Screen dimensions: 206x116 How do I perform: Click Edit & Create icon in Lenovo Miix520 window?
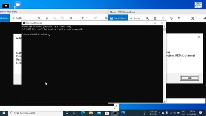(83, 18)
